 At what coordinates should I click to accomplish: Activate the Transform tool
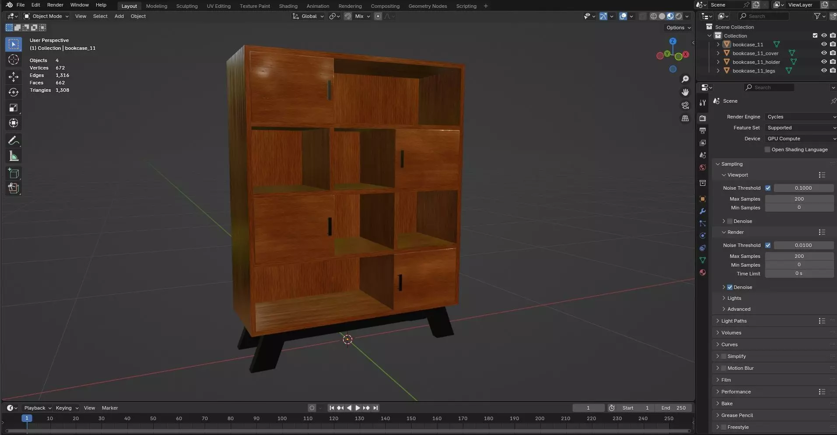pyautogui.click(x=14, y=123)
